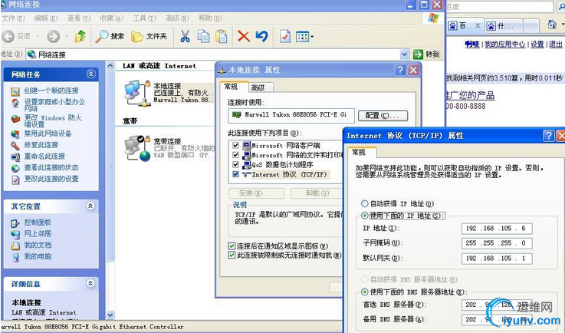Click 更改 Windows 防火墙设置 link
The image size is (565, 333).
[53, 121]
